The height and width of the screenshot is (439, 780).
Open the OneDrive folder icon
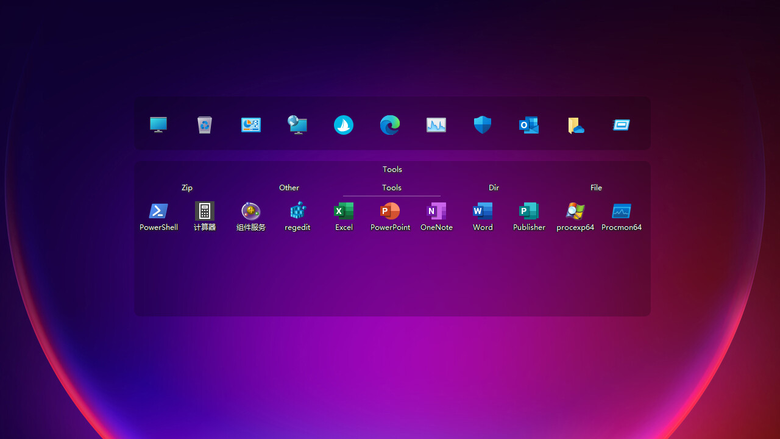click(x=575, y=125)
